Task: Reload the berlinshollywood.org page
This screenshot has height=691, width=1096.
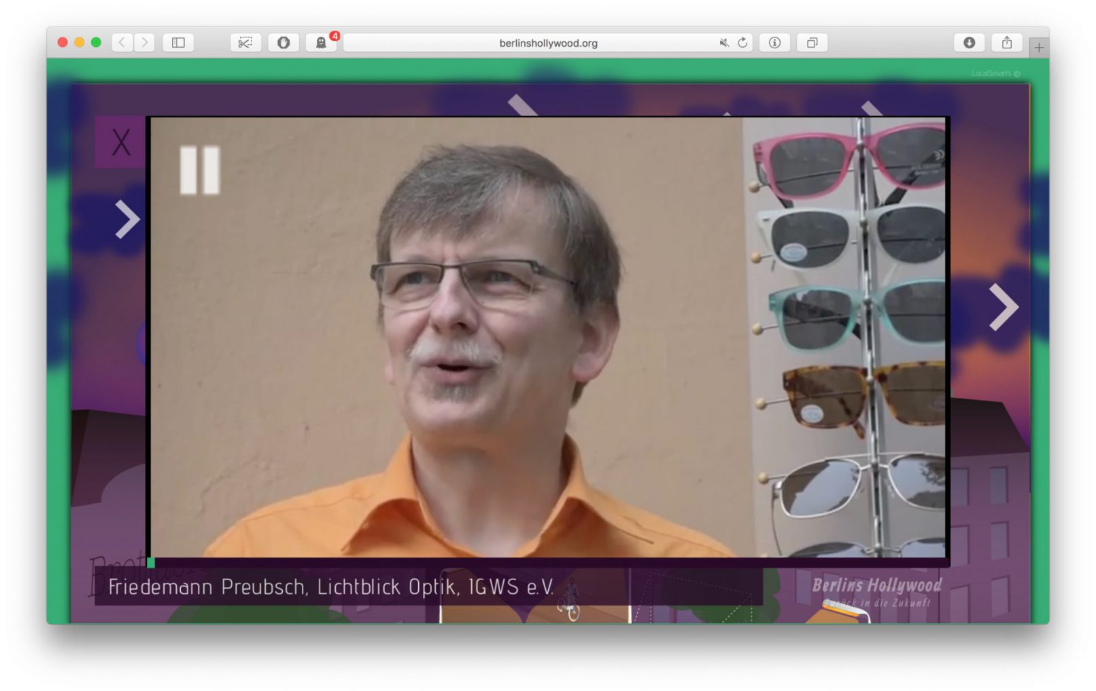Action: (742, 43)
